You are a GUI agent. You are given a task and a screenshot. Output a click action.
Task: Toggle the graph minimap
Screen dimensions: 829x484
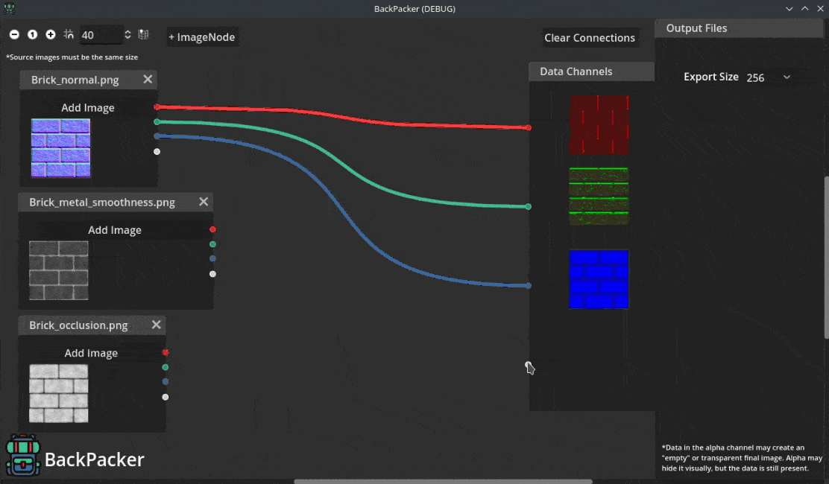143,34
